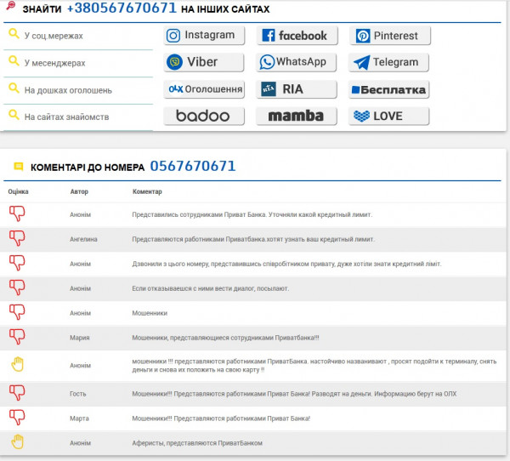Click the single-word comment 'Мошенники'
Image resolution: width=510 pixels, height=461 pixels.
(x=150, y=313)
